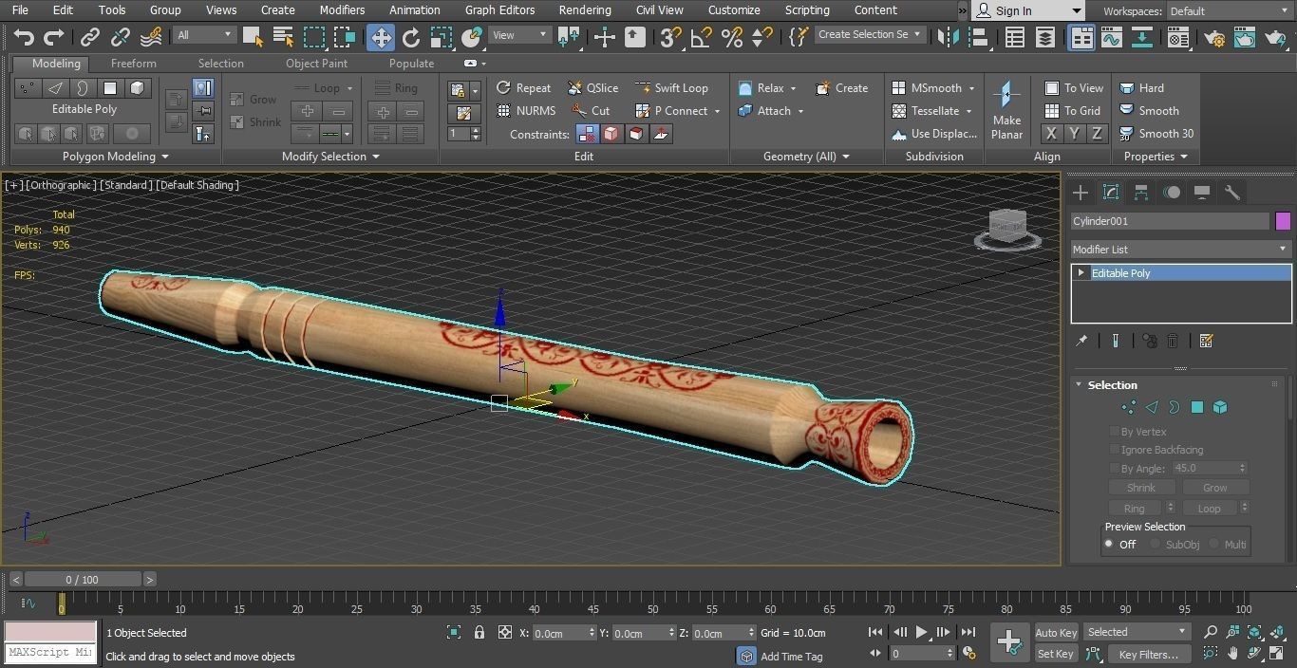
Task: Click the Pin Stack icon
Action: [1081, 341]
